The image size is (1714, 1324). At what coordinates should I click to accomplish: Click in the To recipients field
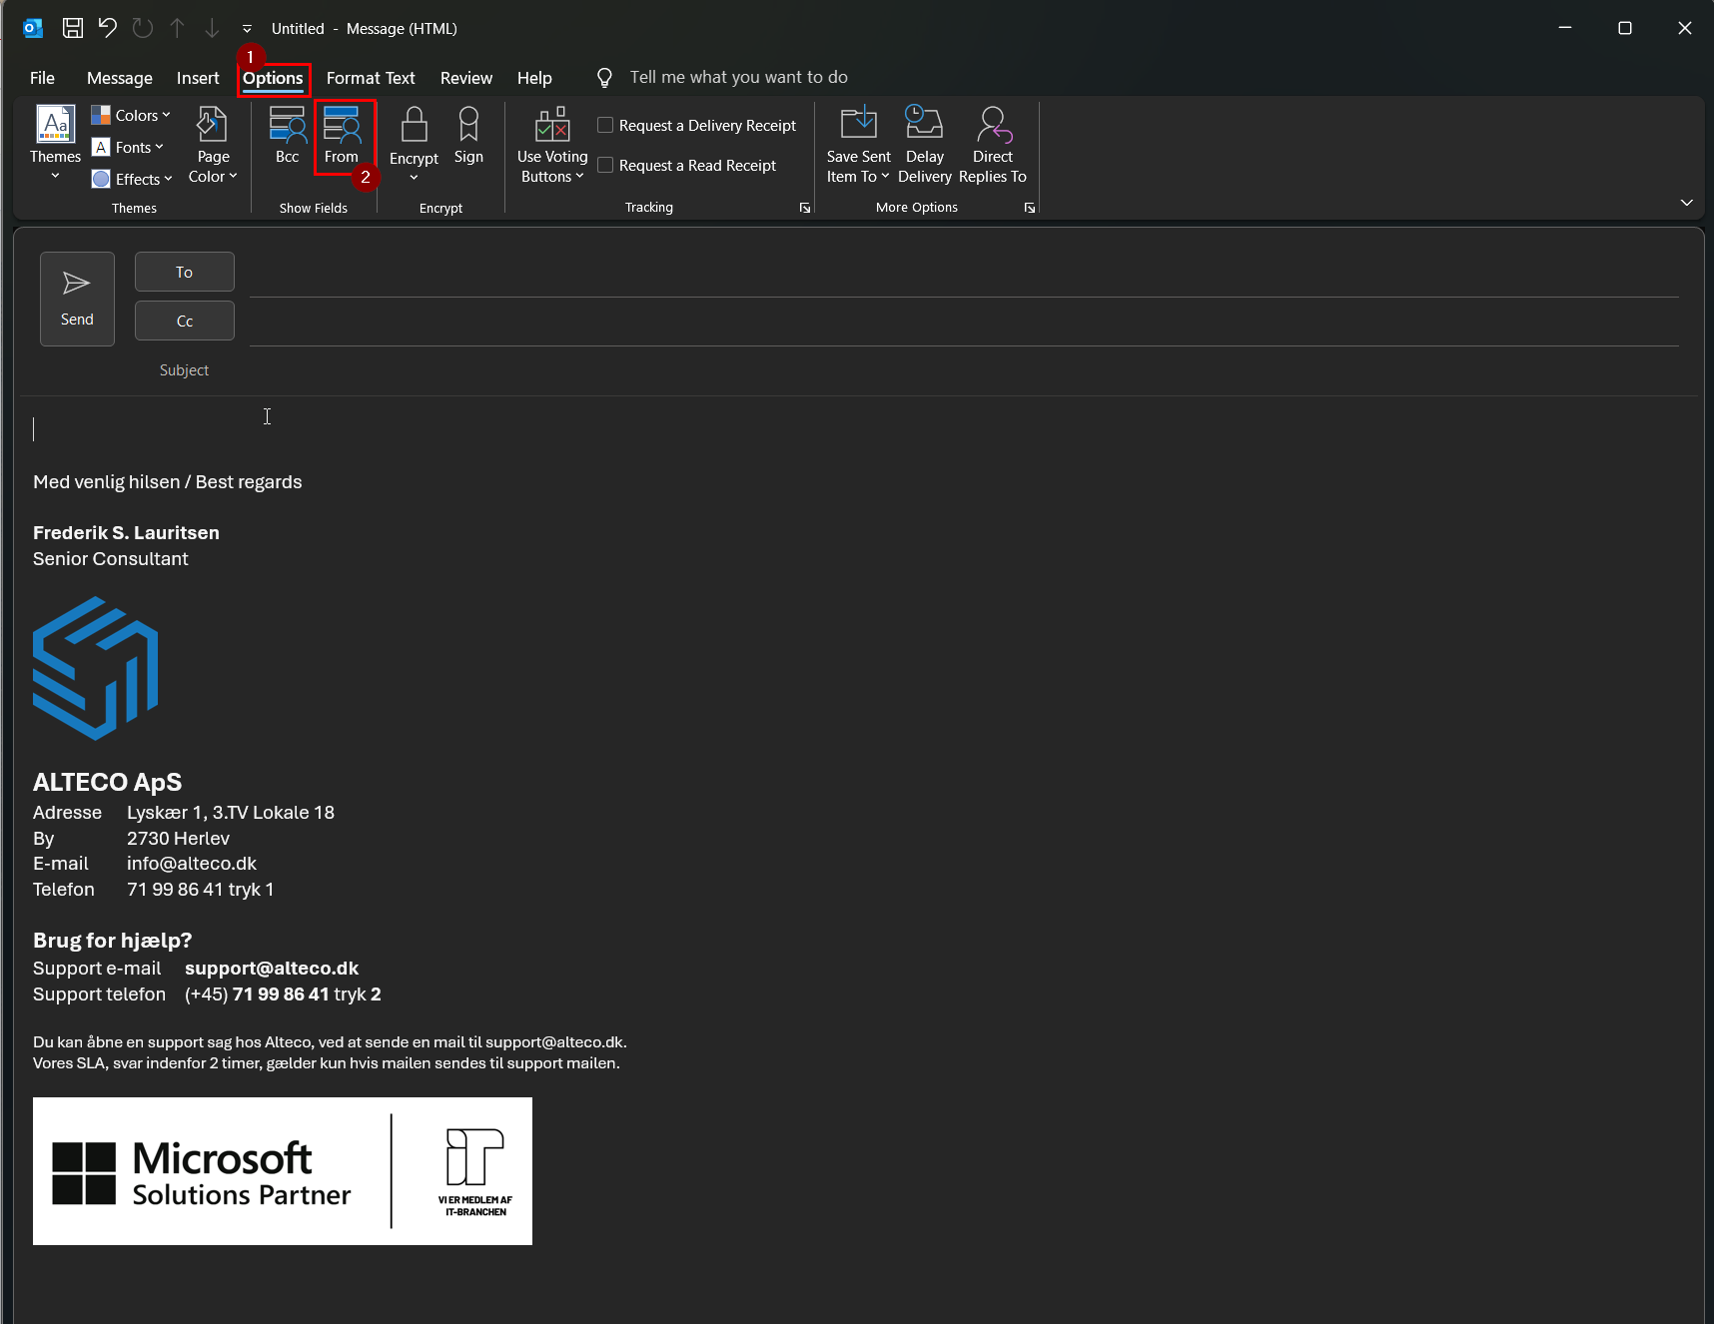tap(964, 274)
